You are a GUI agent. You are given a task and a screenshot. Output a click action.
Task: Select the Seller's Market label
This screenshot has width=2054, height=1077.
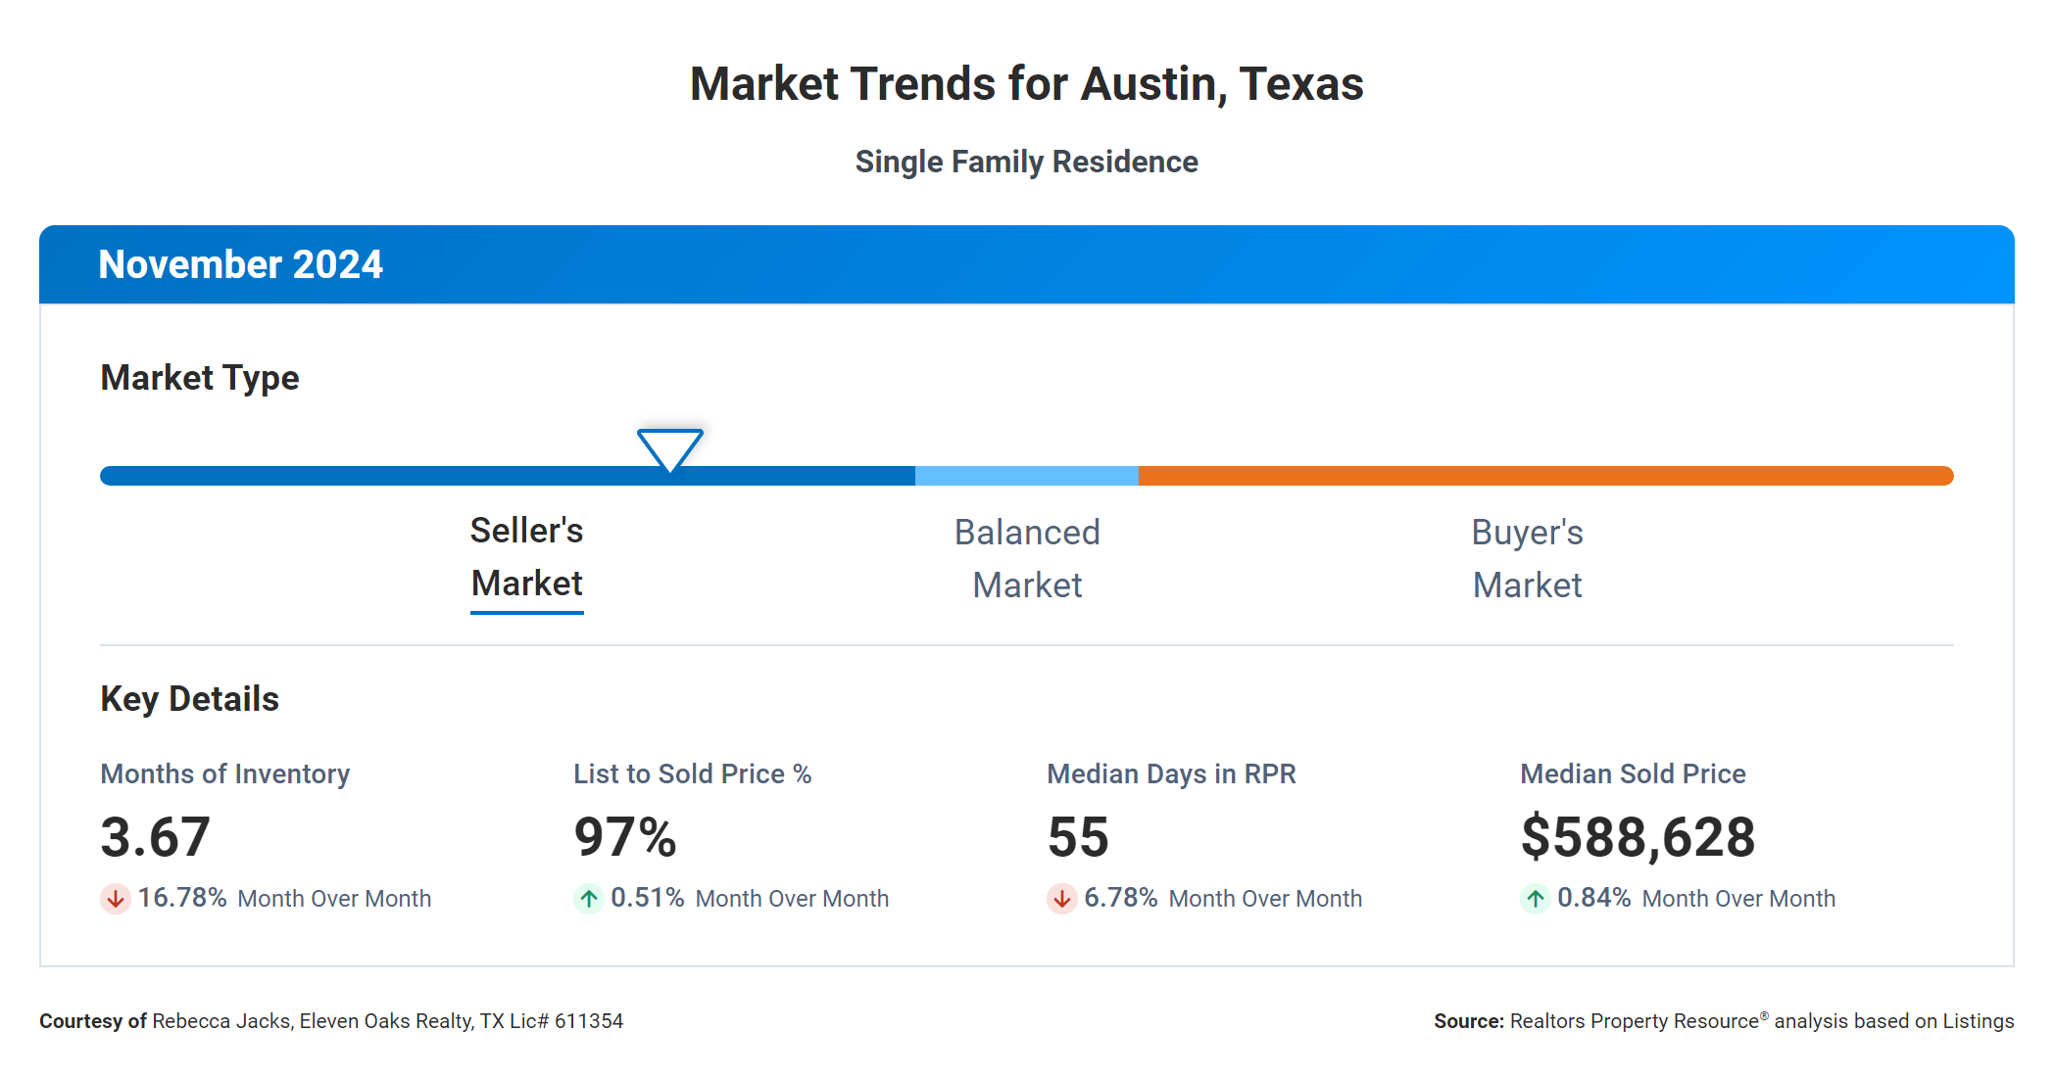click(527, 557)
